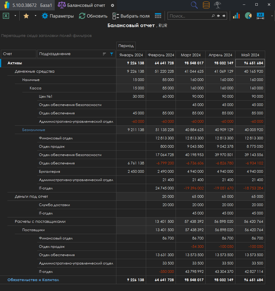
Task: Show the bar chart view
Action: (236, 16)
